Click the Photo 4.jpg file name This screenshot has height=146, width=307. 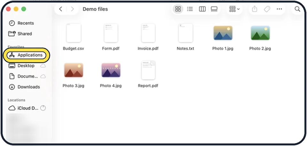(111, 86)
